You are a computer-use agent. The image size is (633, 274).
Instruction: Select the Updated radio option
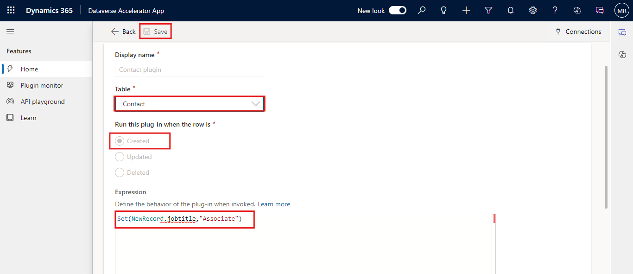[120, 157]
